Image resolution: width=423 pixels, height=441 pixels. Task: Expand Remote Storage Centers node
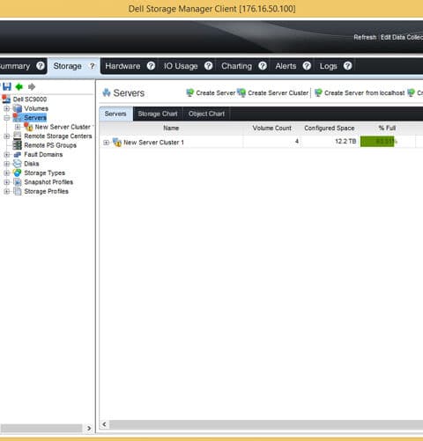pos(7,136)
